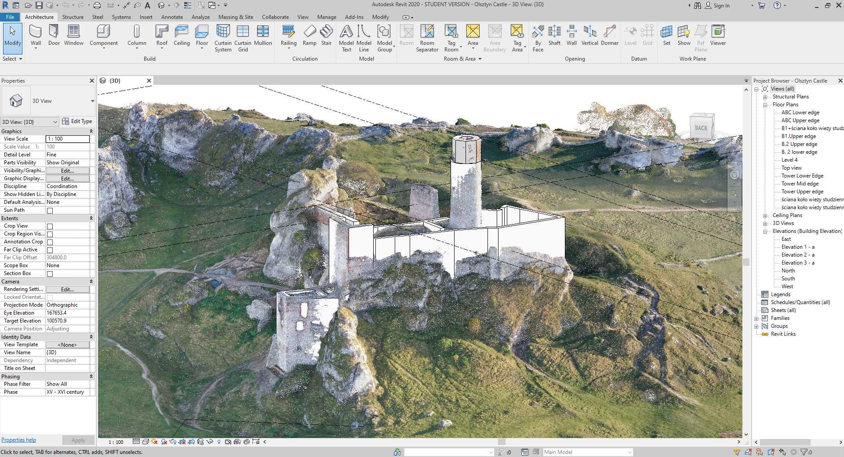Click the BACK face of the ViewCube
Viewport: 844px width, 457px height.
(701, 128)
